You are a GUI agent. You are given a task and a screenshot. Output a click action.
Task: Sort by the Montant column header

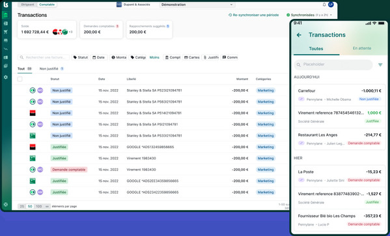242,79
